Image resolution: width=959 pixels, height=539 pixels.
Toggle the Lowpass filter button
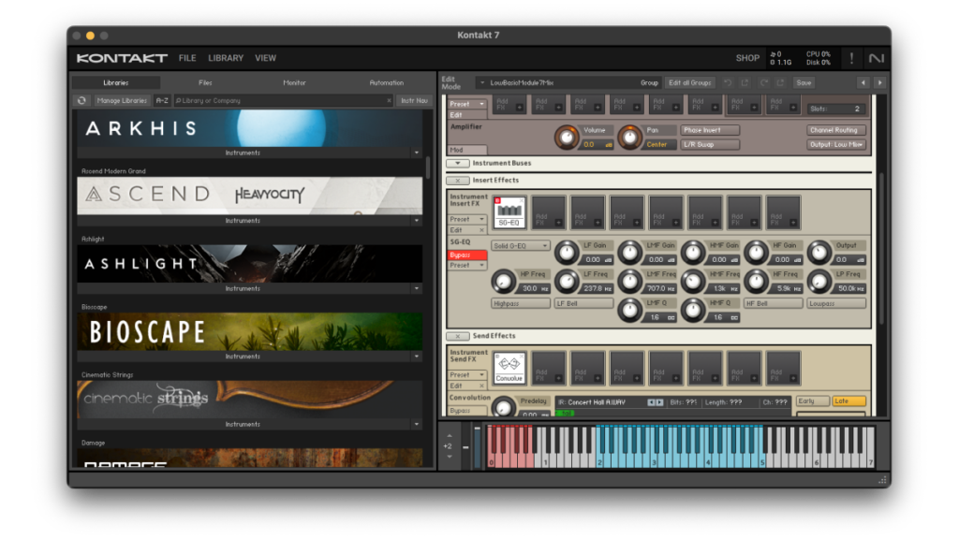click(x=836, y=304)
